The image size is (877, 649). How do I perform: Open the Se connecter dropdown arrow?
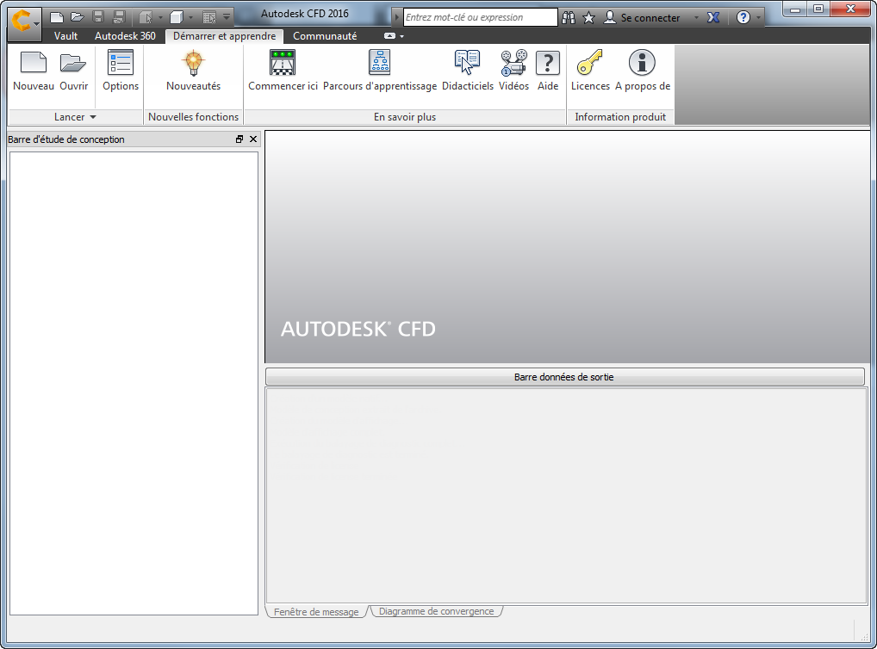696,18
